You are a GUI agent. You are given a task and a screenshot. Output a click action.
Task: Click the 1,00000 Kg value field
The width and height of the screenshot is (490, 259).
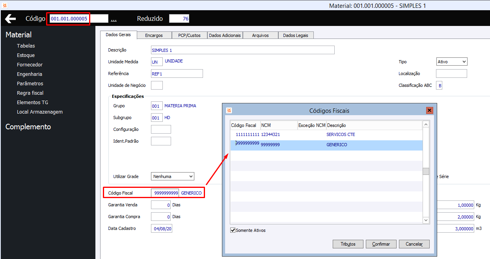pyautogui.click(x=455, y=205)
